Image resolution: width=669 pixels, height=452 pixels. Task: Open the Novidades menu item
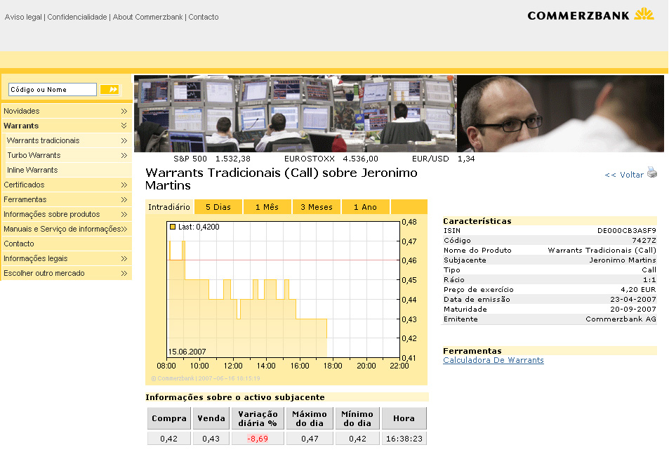[67, 111]
